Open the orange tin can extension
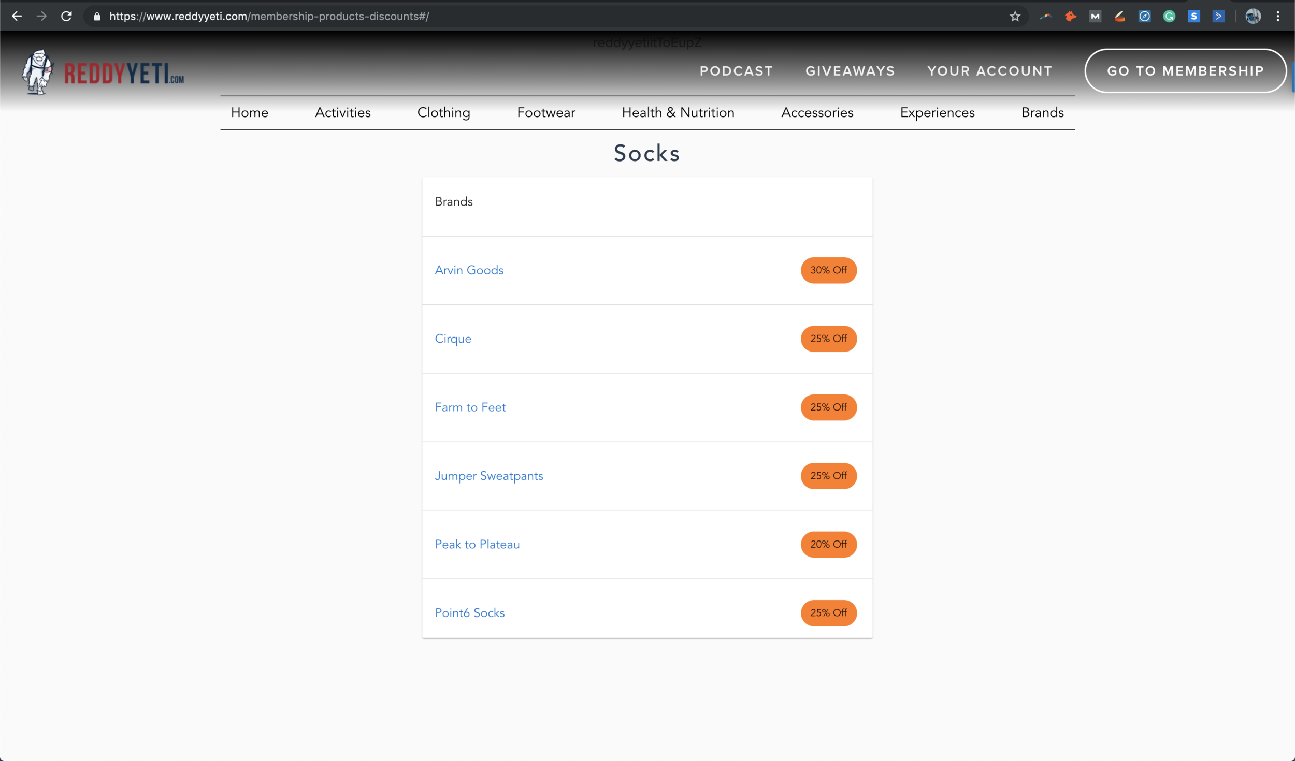The image size is (1295, 761). click(x=1120, y=17)
